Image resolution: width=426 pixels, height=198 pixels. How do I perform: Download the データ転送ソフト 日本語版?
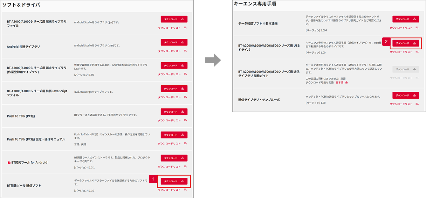coord(406,19)
